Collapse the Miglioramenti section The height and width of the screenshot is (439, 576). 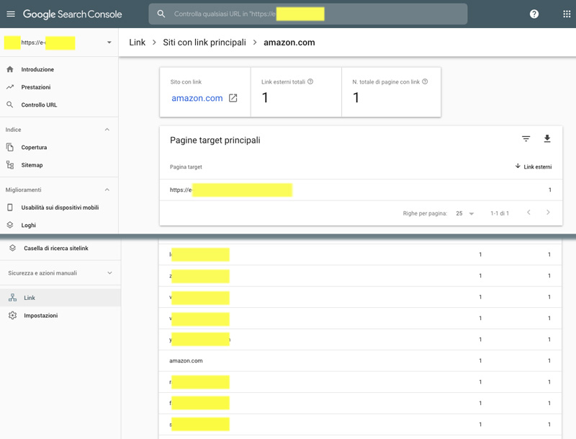[107, 190]
